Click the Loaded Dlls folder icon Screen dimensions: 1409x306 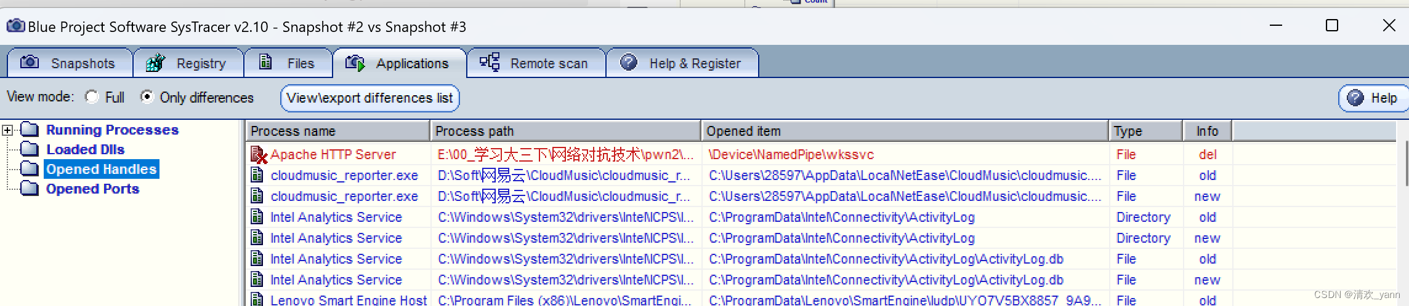click(x=30, y=149)
